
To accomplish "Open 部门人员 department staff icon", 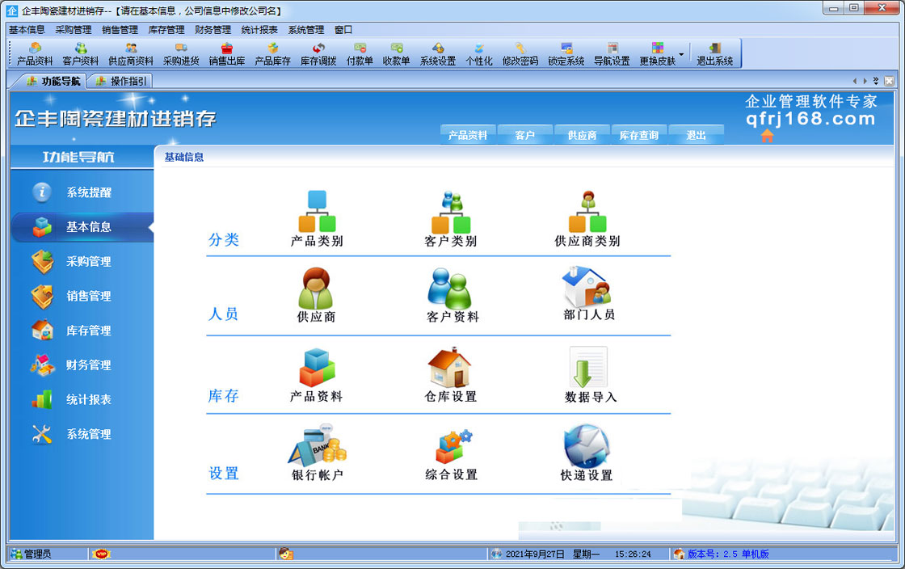I will tap(587, 289).
